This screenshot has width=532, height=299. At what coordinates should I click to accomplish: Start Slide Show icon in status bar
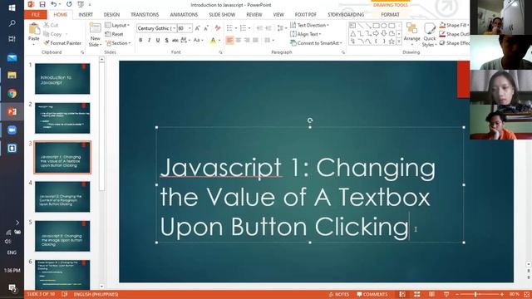(x=446, y=294)
